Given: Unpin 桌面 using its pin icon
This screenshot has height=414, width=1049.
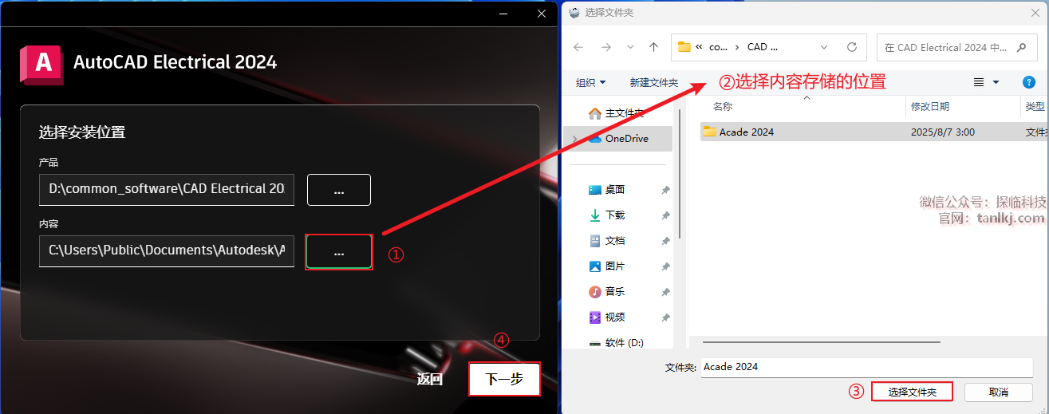Looking at the screenshot, I should click(665, 190).
